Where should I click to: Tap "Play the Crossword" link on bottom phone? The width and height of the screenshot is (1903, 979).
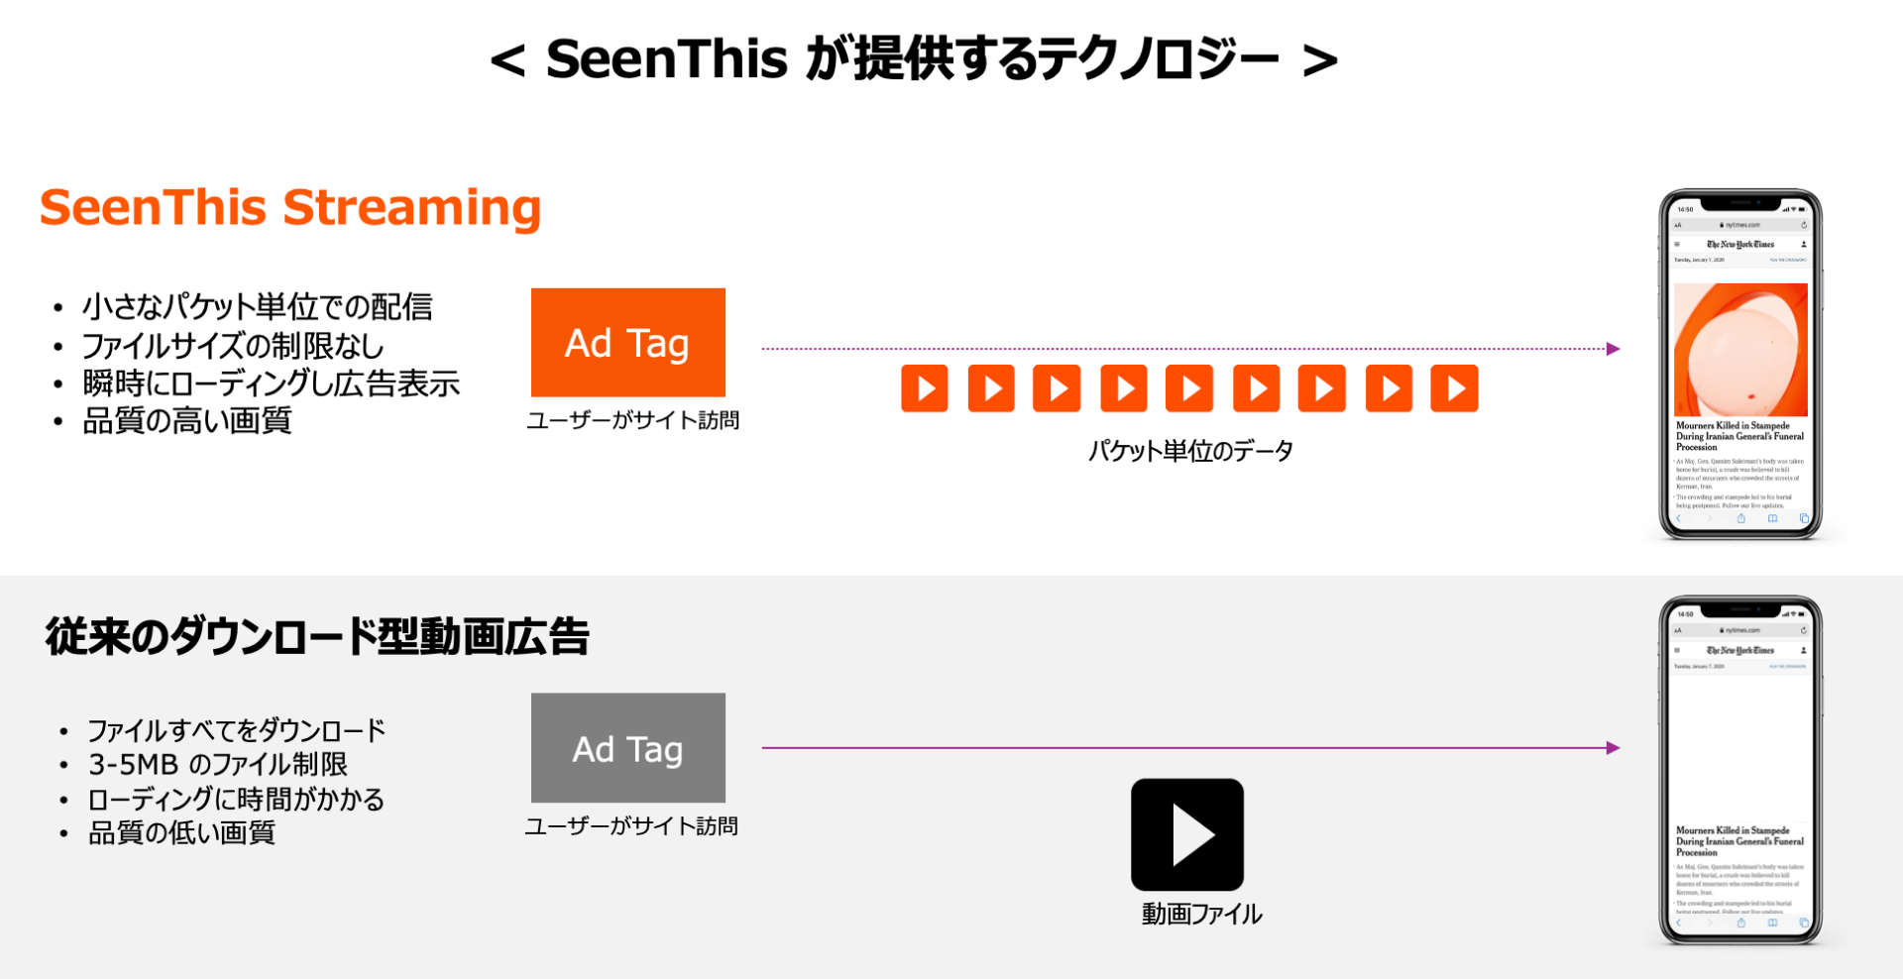point(1788,666)
